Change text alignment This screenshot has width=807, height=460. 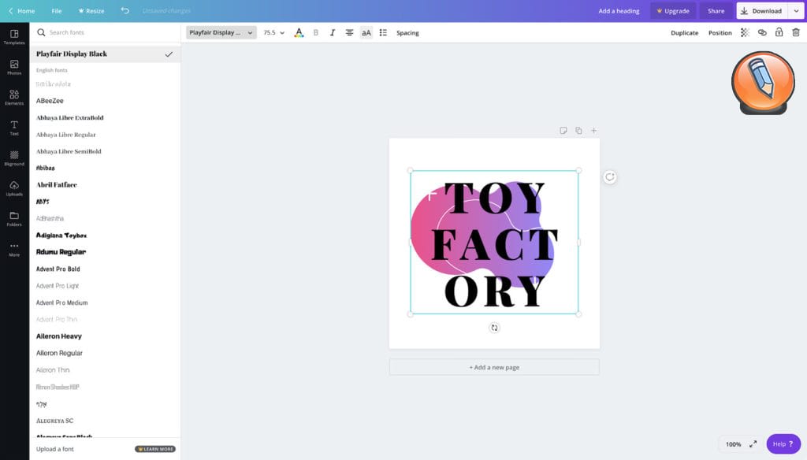(x=349, y=32)
